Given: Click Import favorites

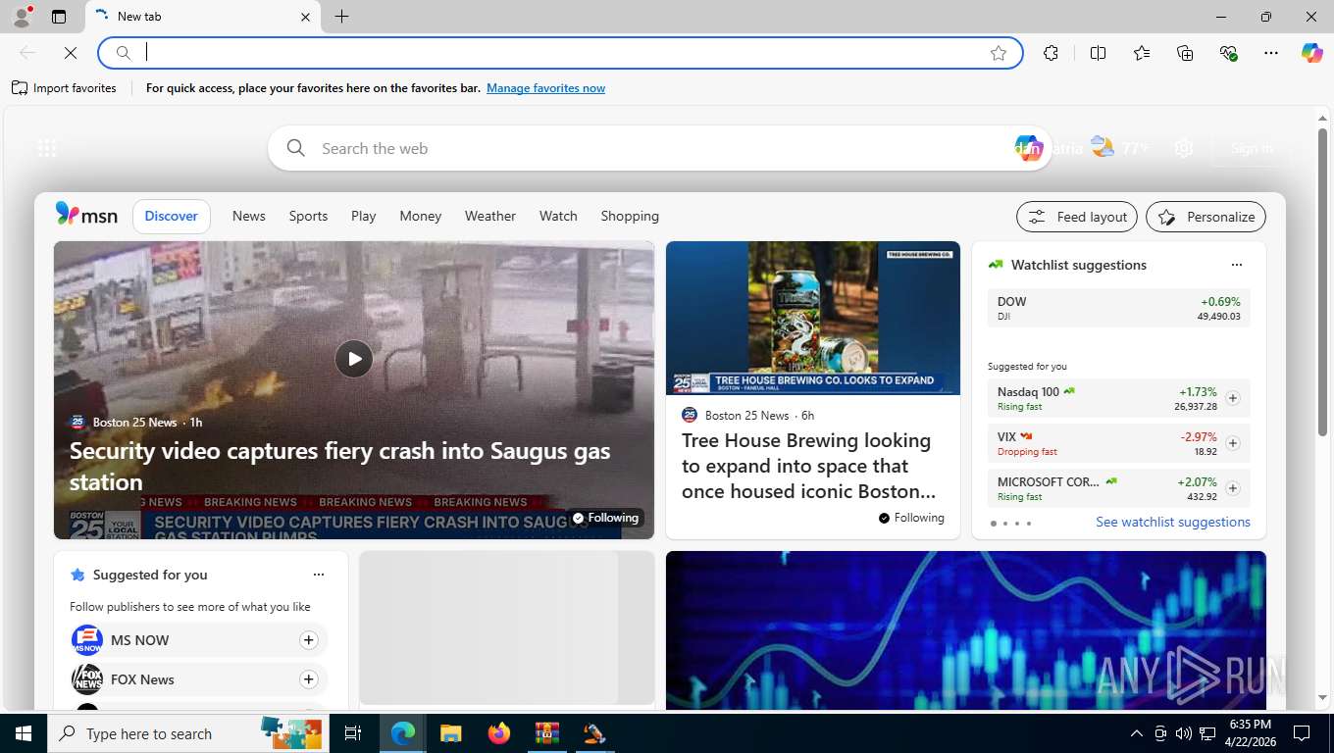Looking at the screenshot, I should pyautogui.click(x=64, y=88).
